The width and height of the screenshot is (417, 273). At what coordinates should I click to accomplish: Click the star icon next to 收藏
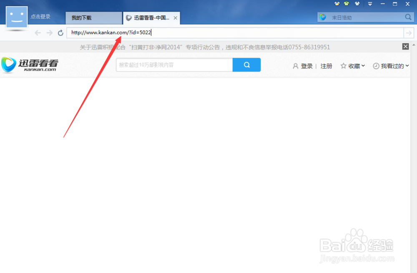(343, 66)
